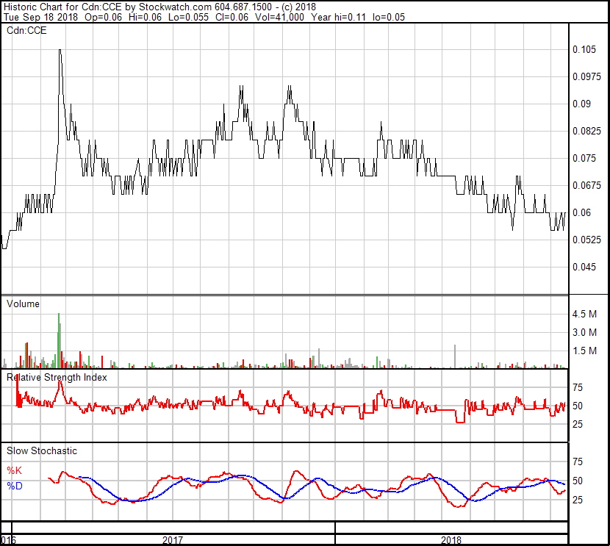Image resolution: width=610 pixels, height=546 pixels.
Task: Click the 2018 year label on timeline
Action: (x=451, y=540)
